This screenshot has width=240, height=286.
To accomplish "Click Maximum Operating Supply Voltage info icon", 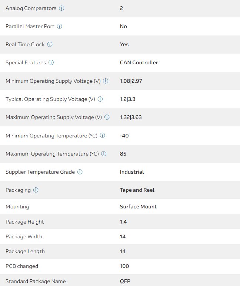I will pos(107,117).
